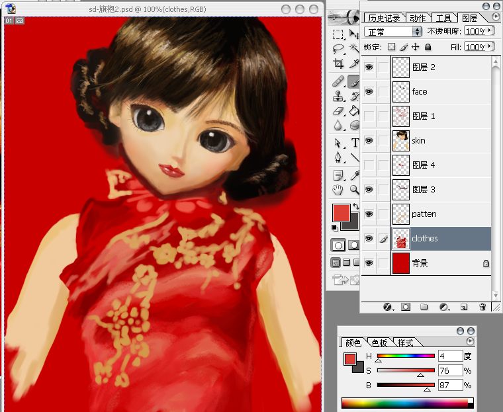The image size is (503, 412).
Task: Hide the patten layer
Action: click(x=369, y=214)
